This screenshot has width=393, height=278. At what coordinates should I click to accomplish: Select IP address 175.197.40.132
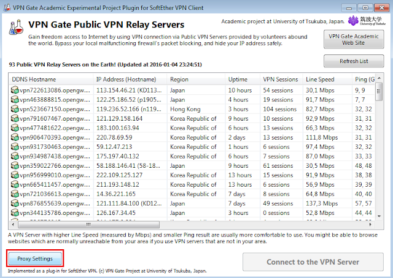pyautogui.click(x=117, y=156)
